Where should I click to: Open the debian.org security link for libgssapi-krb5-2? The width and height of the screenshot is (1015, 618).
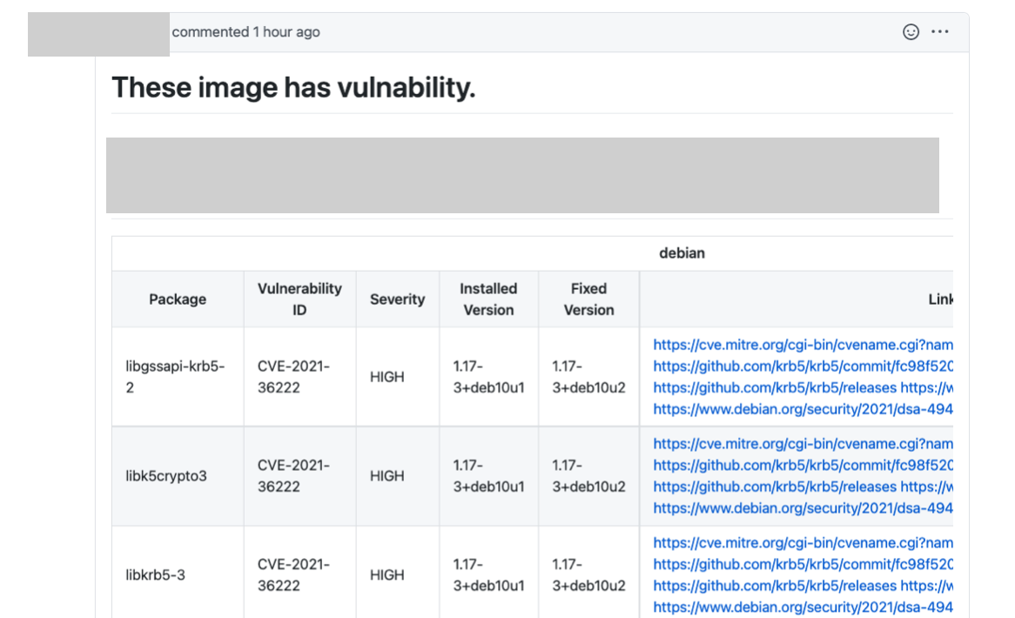point(801,409)
